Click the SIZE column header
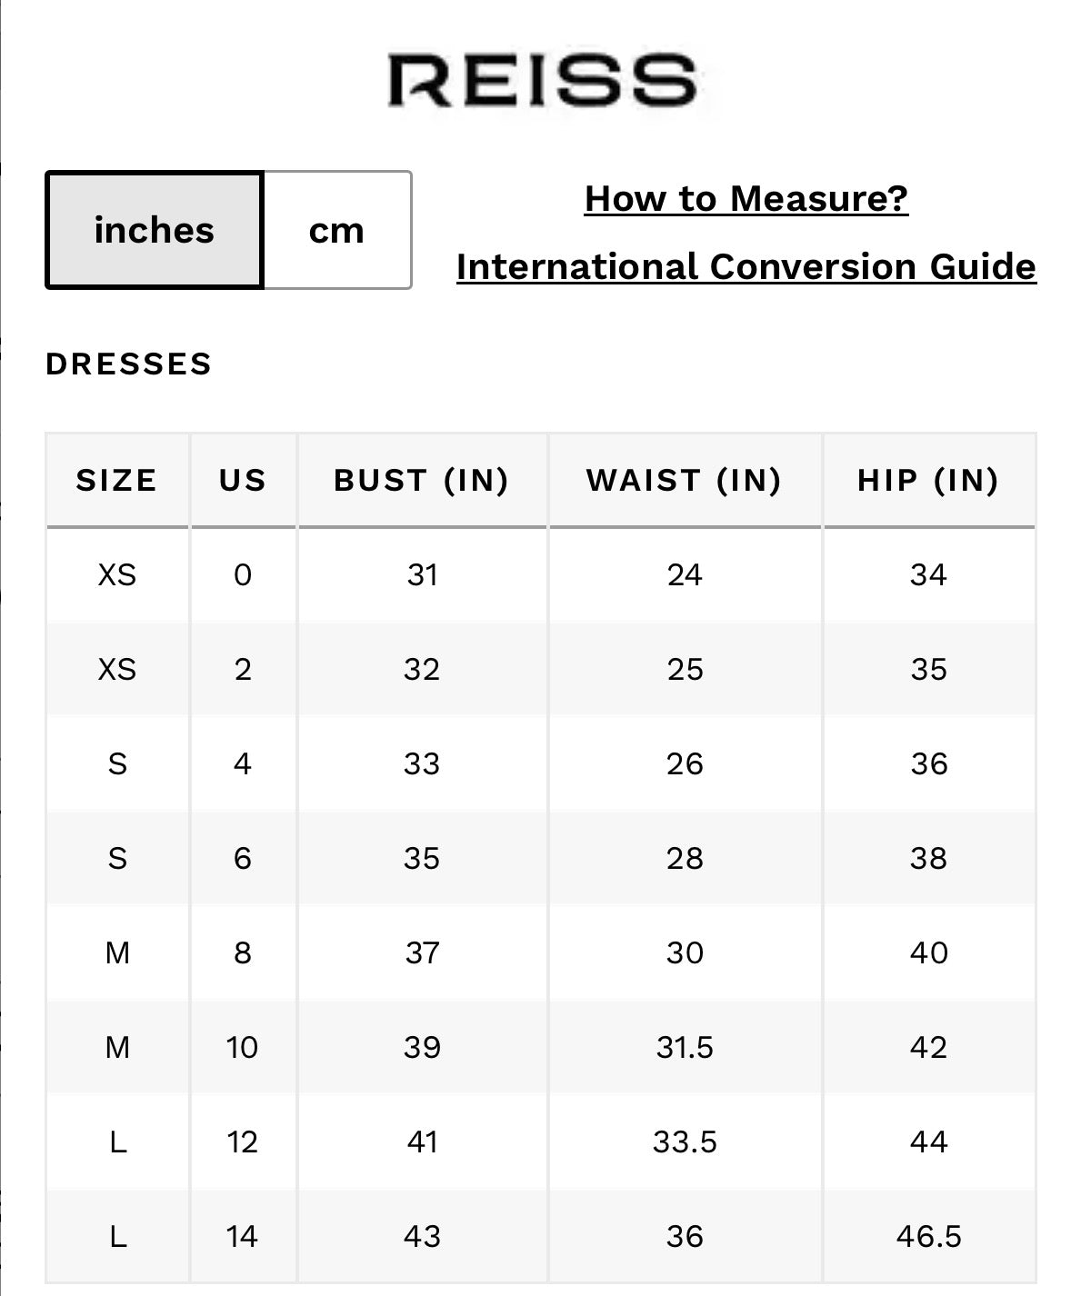The image size is (1081, 1296). [117, 480]
